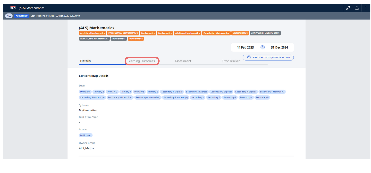Select the Secondary 4 Express level chip
Image resolution: width=371 pixels, height=173 pixels.
(x=246, y=92)
